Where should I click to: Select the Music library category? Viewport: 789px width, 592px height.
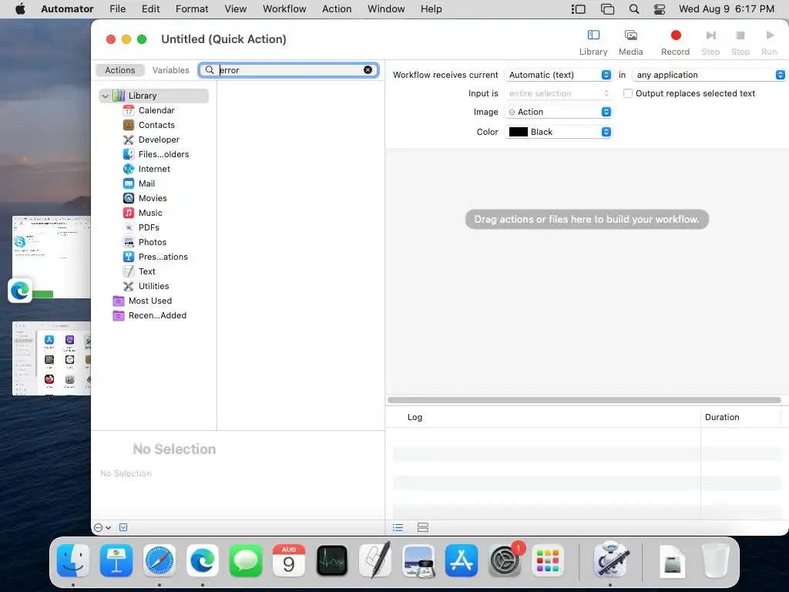[x=150, y=213]
